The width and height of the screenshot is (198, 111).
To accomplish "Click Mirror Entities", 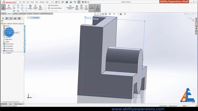I will click(x=53, y=6).
